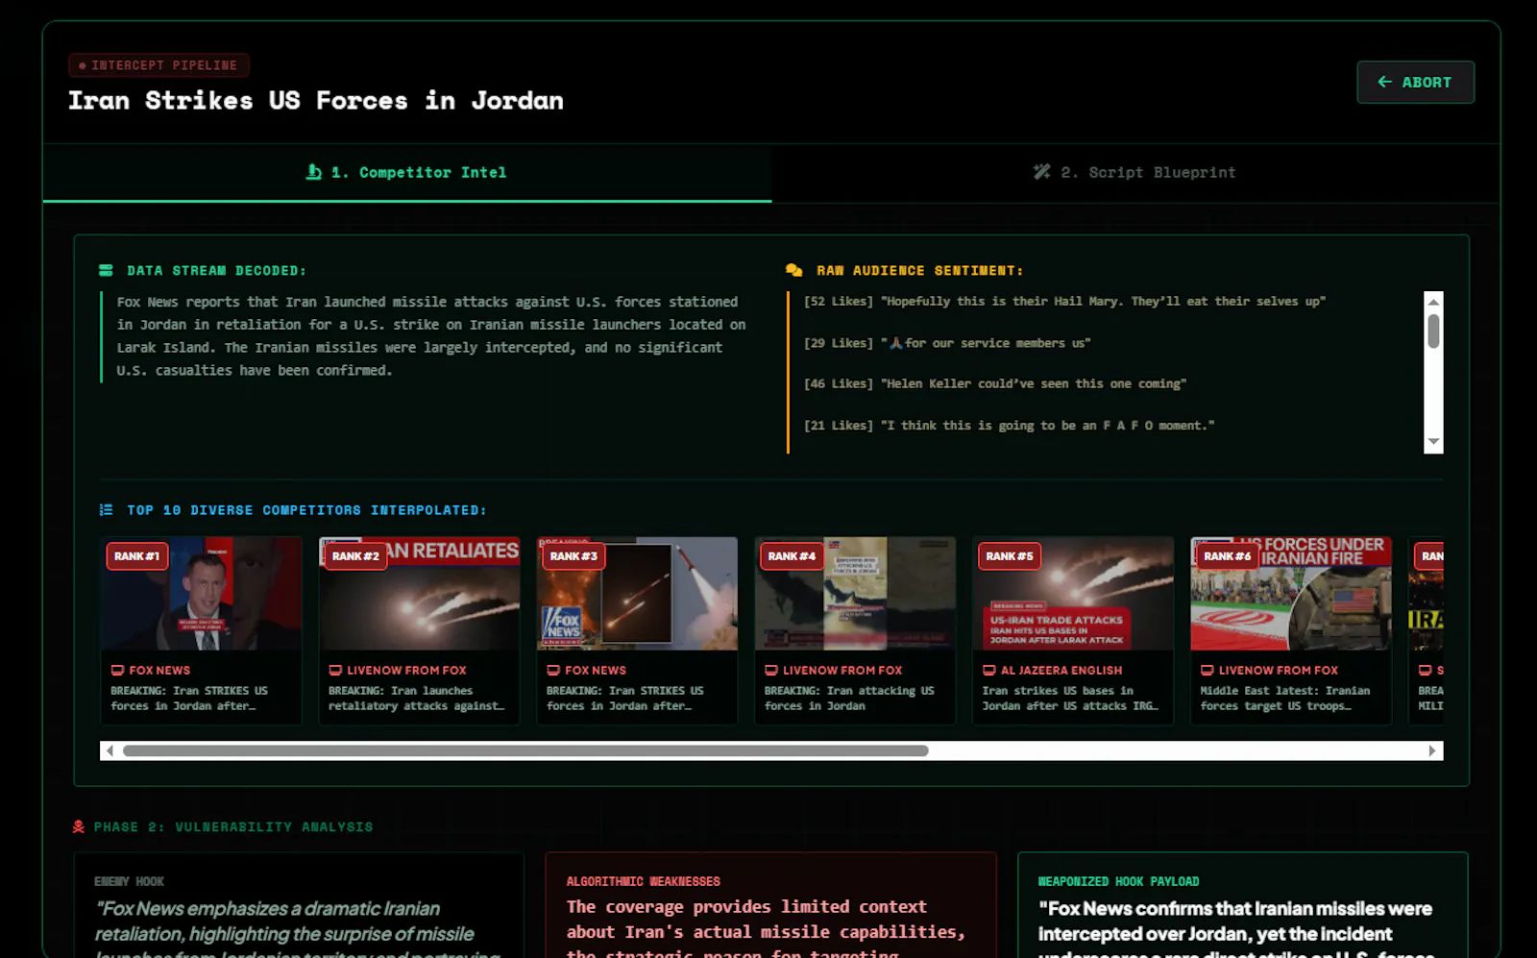Click the sentiment scrollbar down arrow

pos(1433,442)
